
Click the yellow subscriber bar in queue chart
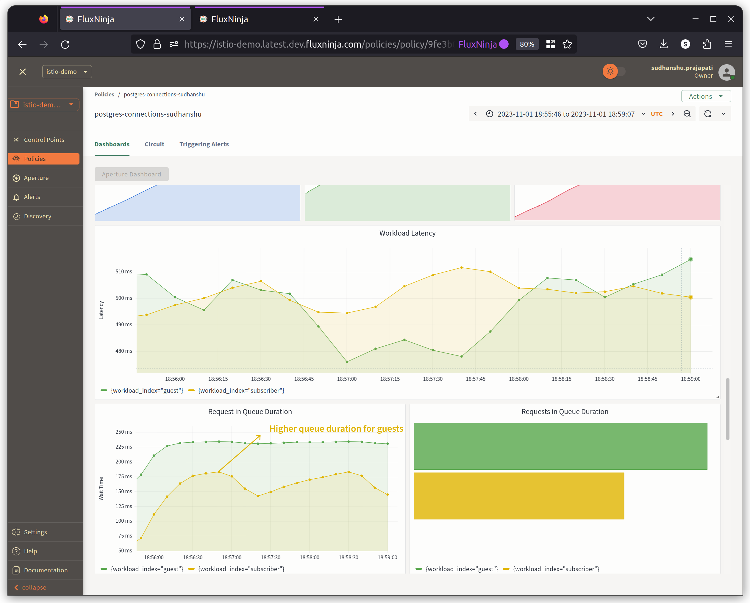519,496
